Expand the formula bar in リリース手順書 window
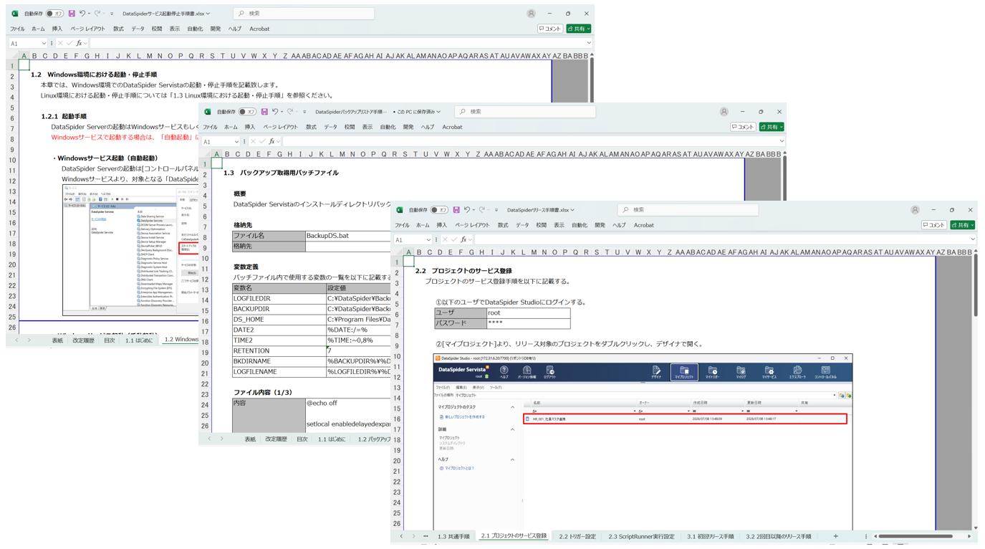This screenshot has width=985, height=549. [x=973, y=239]
